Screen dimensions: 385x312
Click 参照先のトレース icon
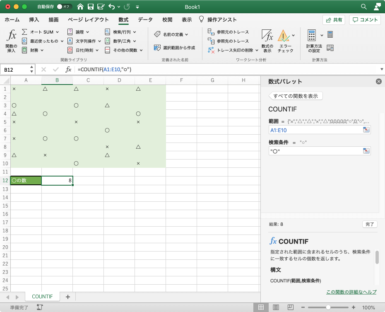211,41
